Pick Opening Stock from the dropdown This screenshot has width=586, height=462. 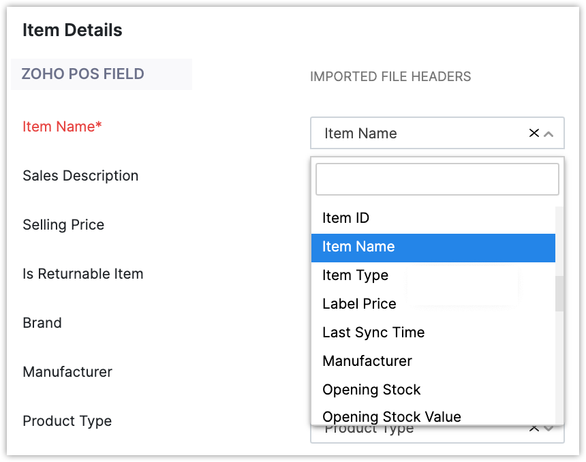[x=371, y=390]
